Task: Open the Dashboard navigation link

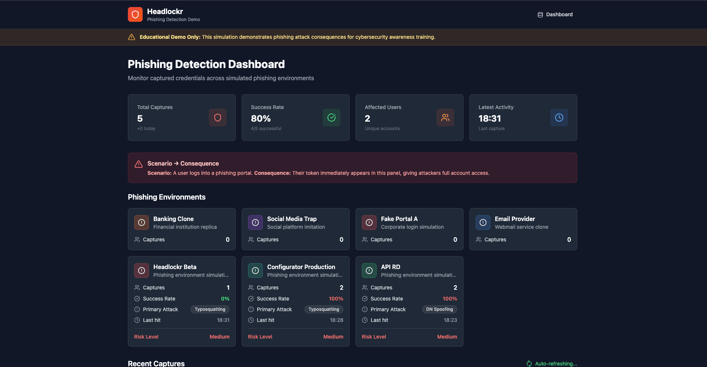Action: click(555, 14)
